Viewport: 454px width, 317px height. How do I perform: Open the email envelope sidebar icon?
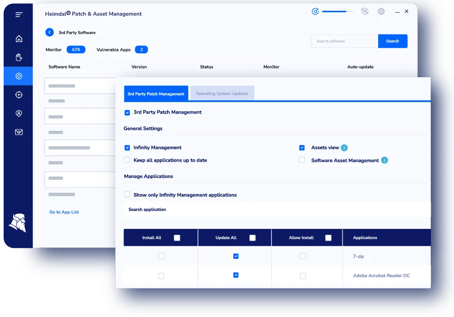(19, 132)
